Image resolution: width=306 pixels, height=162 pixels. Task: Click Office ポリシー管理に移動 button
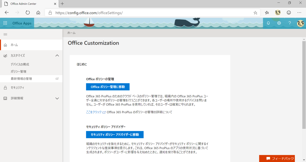click(x=108, y=87)
